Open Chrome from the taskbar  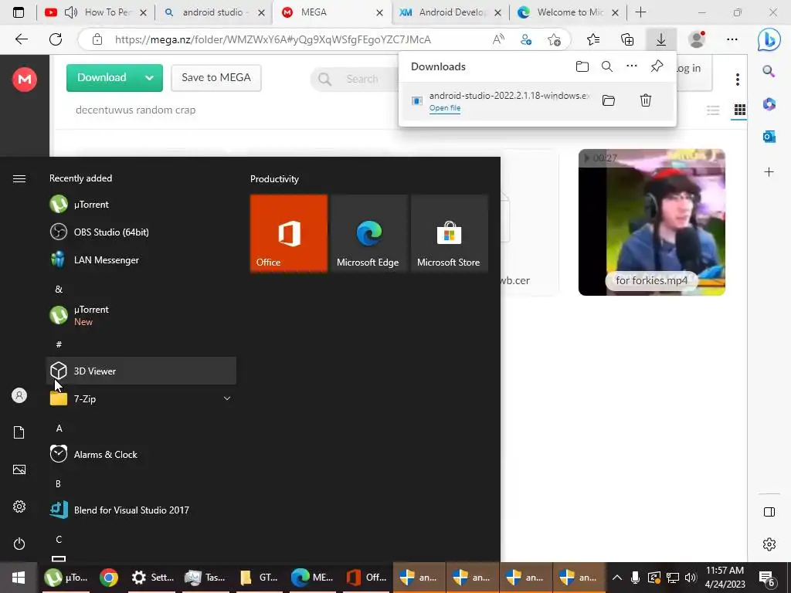pyautogui.click(x=109, y=578)
